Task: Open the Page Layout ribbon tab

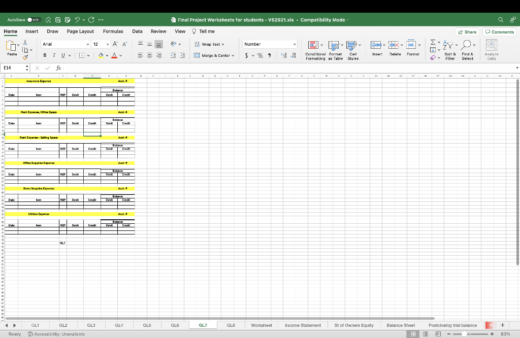Action: pos(80,31)
